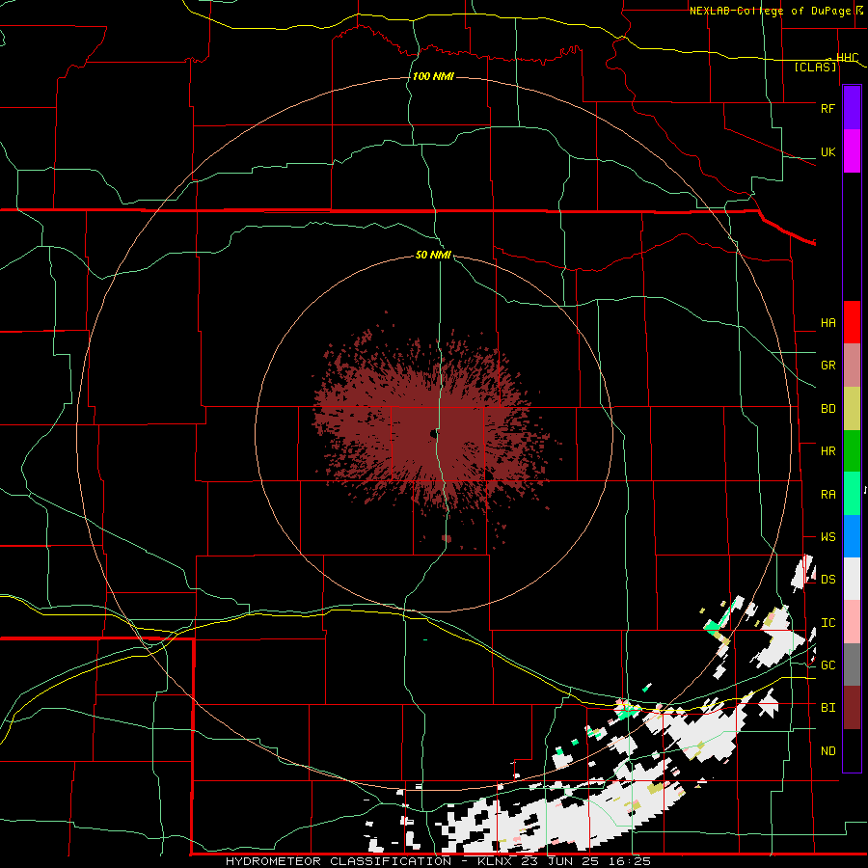Click the black ND legend swatch
The image size is (868, 868).
852,750
